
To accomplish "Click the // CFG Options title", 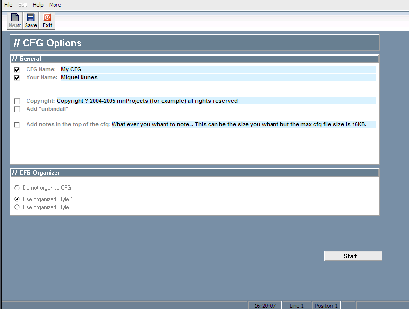I will pyautogui.click(x=194, y=43).
